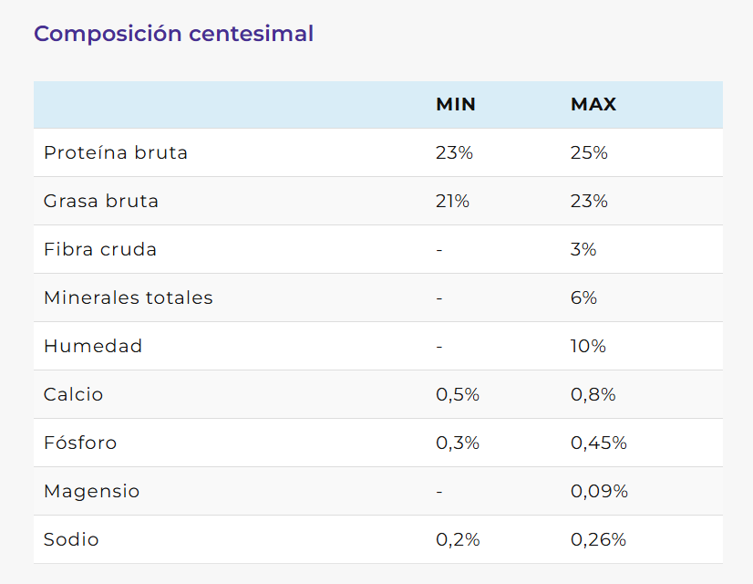Click the 'Calcio' row label
This screenshot has height=584, width=753.
pos(74,394)
